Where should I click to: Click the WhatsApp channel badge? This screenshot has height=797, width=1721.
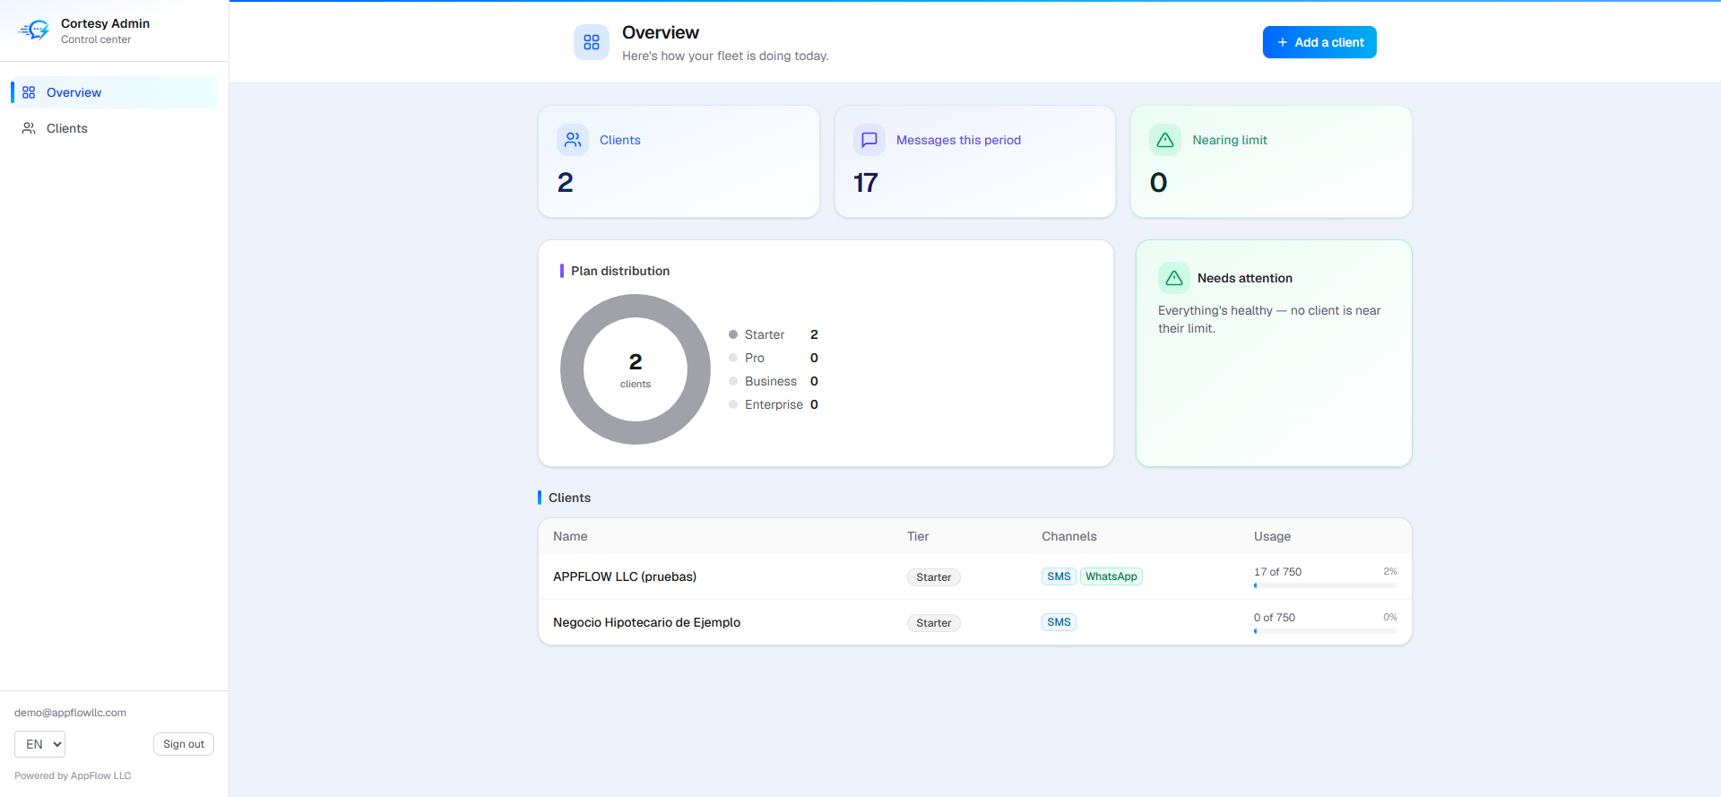coord(1111,576)
